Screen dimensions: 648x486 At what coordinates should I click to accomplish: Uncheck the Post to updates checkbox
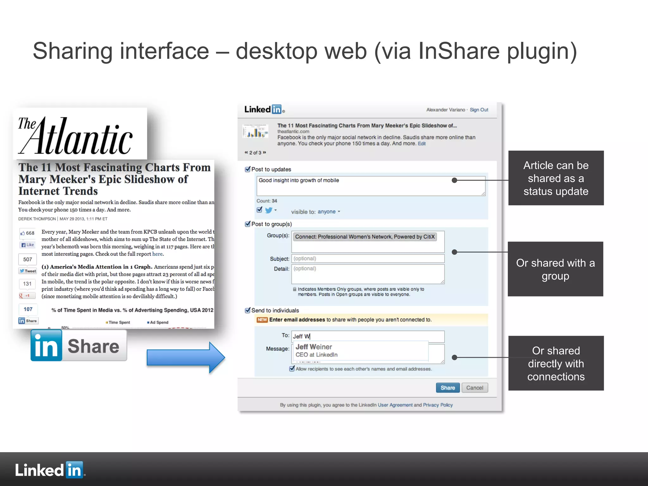click(x=248, y=169)
